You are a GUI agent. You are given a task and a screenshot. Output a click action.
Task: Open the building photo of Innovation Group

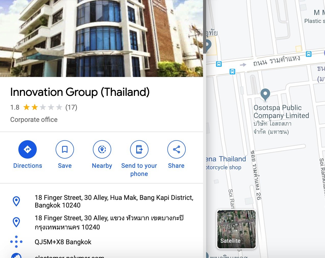point(102,38)
